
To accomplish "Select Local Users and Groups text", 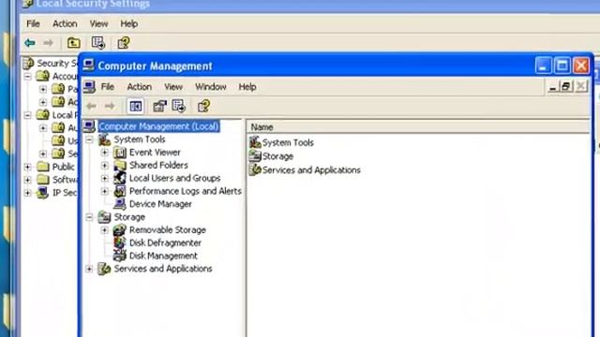I will tap(175, 178).
